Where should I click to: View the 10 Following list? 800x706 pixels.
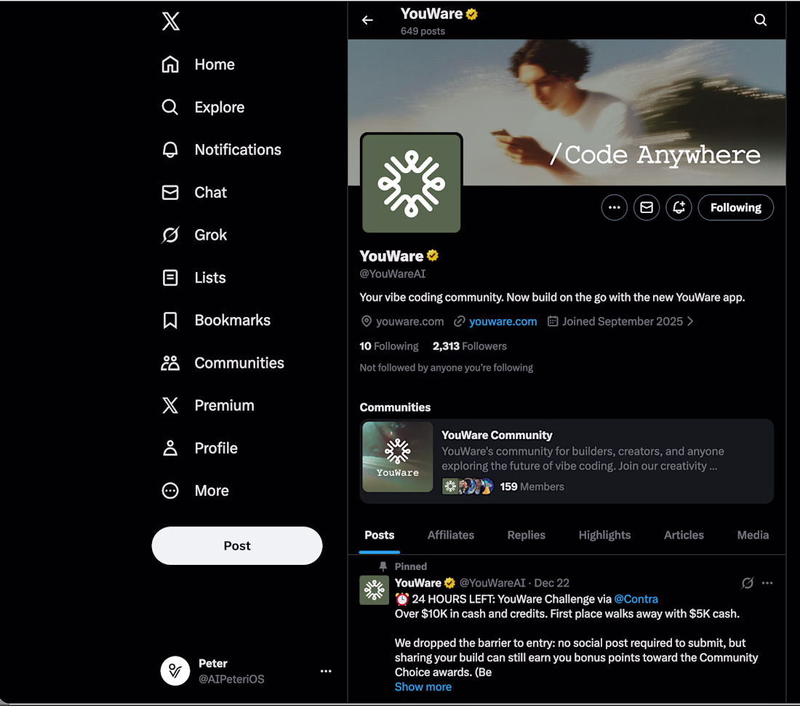click(389, 346)
